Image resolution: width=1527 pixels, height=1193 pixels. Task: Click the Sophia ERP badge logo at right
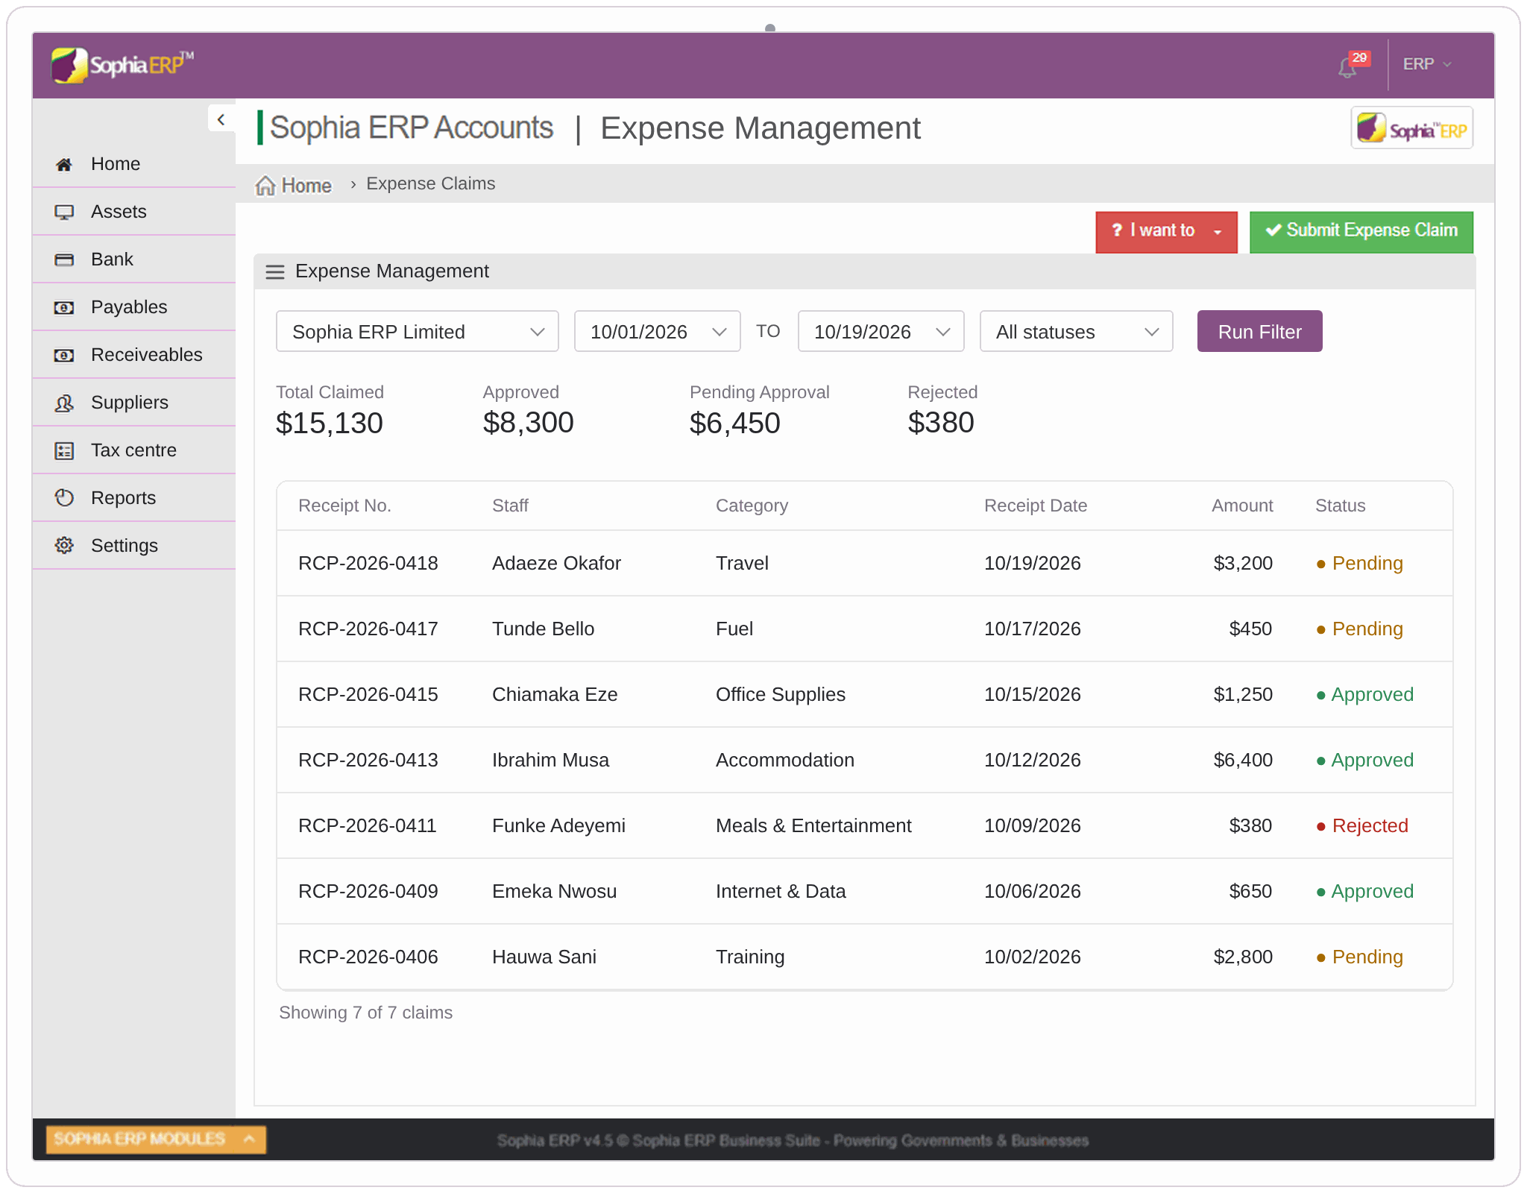coord(1411,128)
